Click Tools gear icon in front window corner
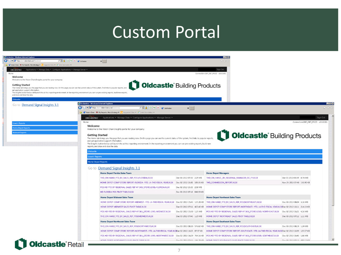The image size is (341, 255). click(x=332, y=108)
